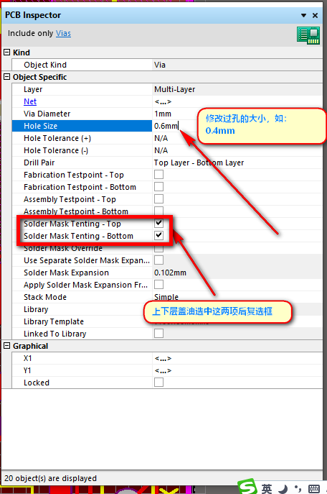The image size is (327, 494).
Task: Select the Drill Pair property row
Action: [167, 163]
